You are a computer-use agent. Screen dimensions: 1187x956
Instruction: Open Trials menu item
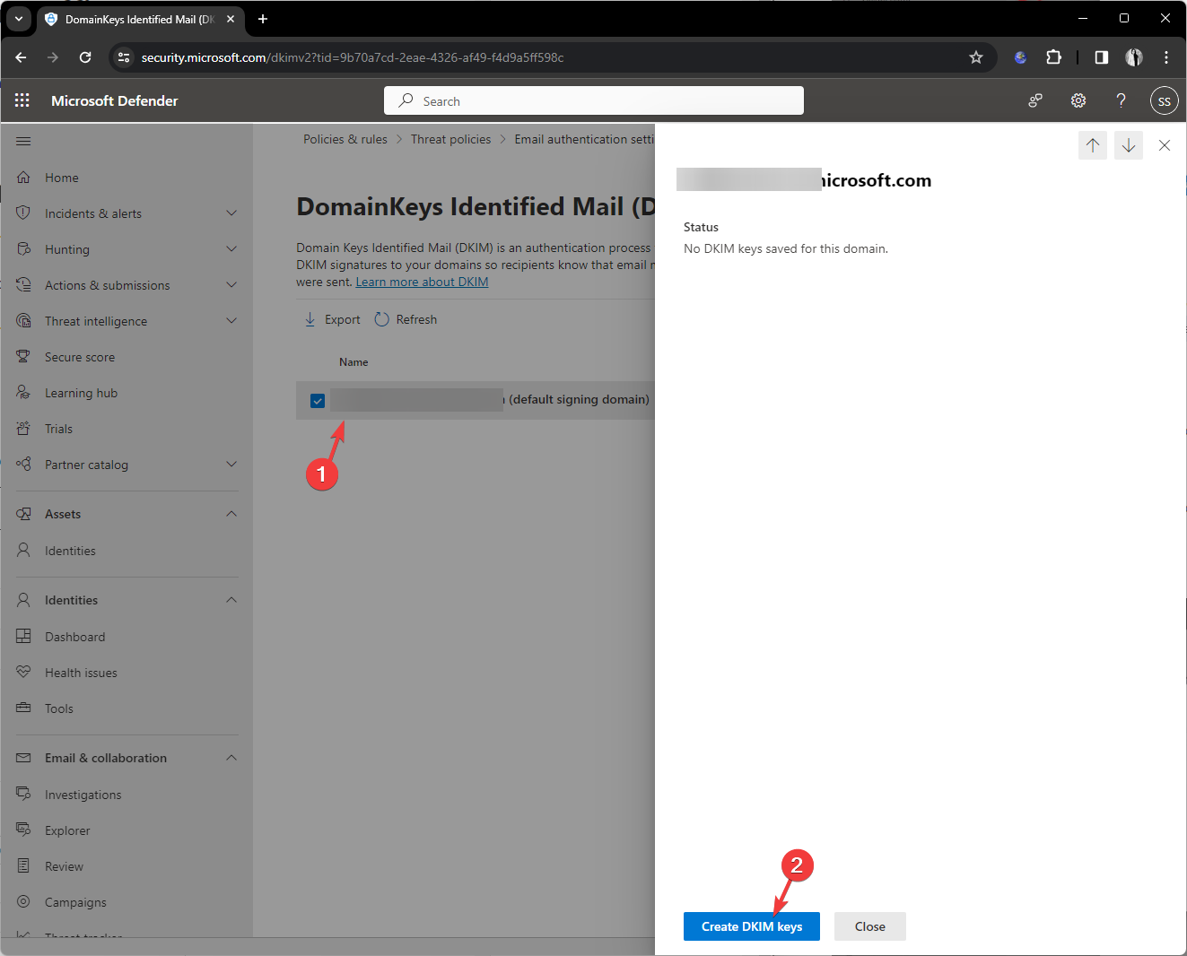(x=58, y=429)
